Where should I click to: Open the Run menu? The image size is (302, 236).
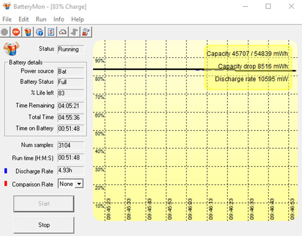click(41, 19)
